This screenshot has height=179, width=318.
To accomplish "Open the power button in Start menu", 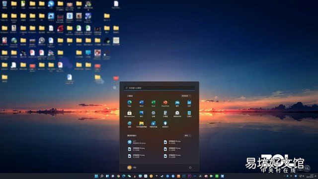I will click(x=190, y=168).
